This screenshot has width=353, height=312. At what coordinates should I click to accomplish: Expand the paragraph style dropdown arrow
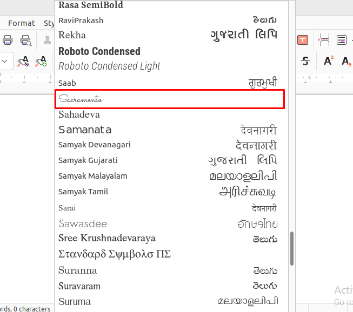(x=4, y=61)
